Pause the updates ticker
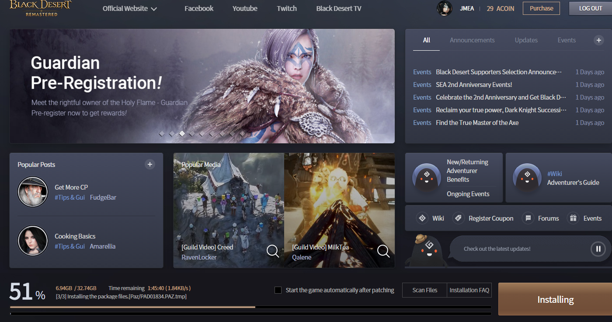612x322 pixels. point(598,249)
